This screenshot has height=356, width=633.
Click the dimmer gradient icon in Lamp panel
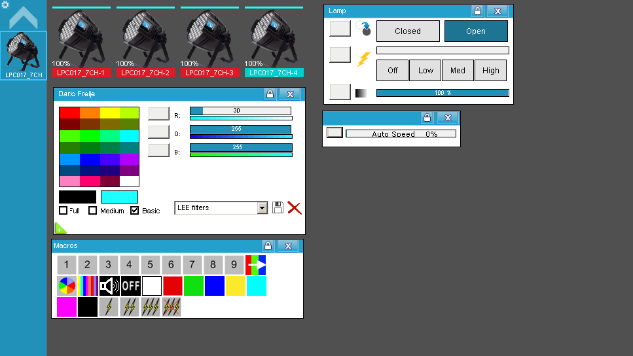[x=361, y=93]
